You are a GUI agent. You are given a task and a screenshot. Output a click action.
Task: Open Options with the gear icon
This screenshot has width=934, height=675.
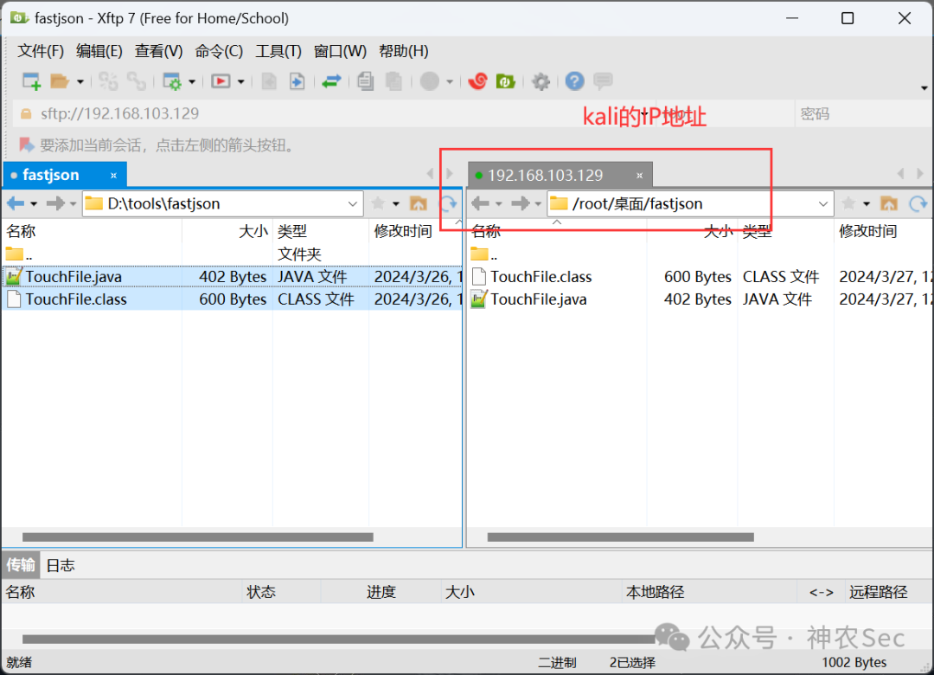pyautogui.click(x=541, y=81)
